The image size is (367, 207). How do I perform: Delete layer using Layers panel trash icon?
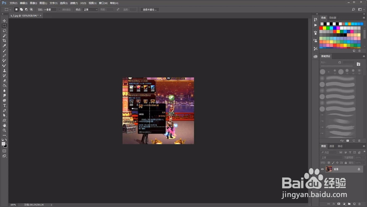pyautogui.click(x=360, y=204)
